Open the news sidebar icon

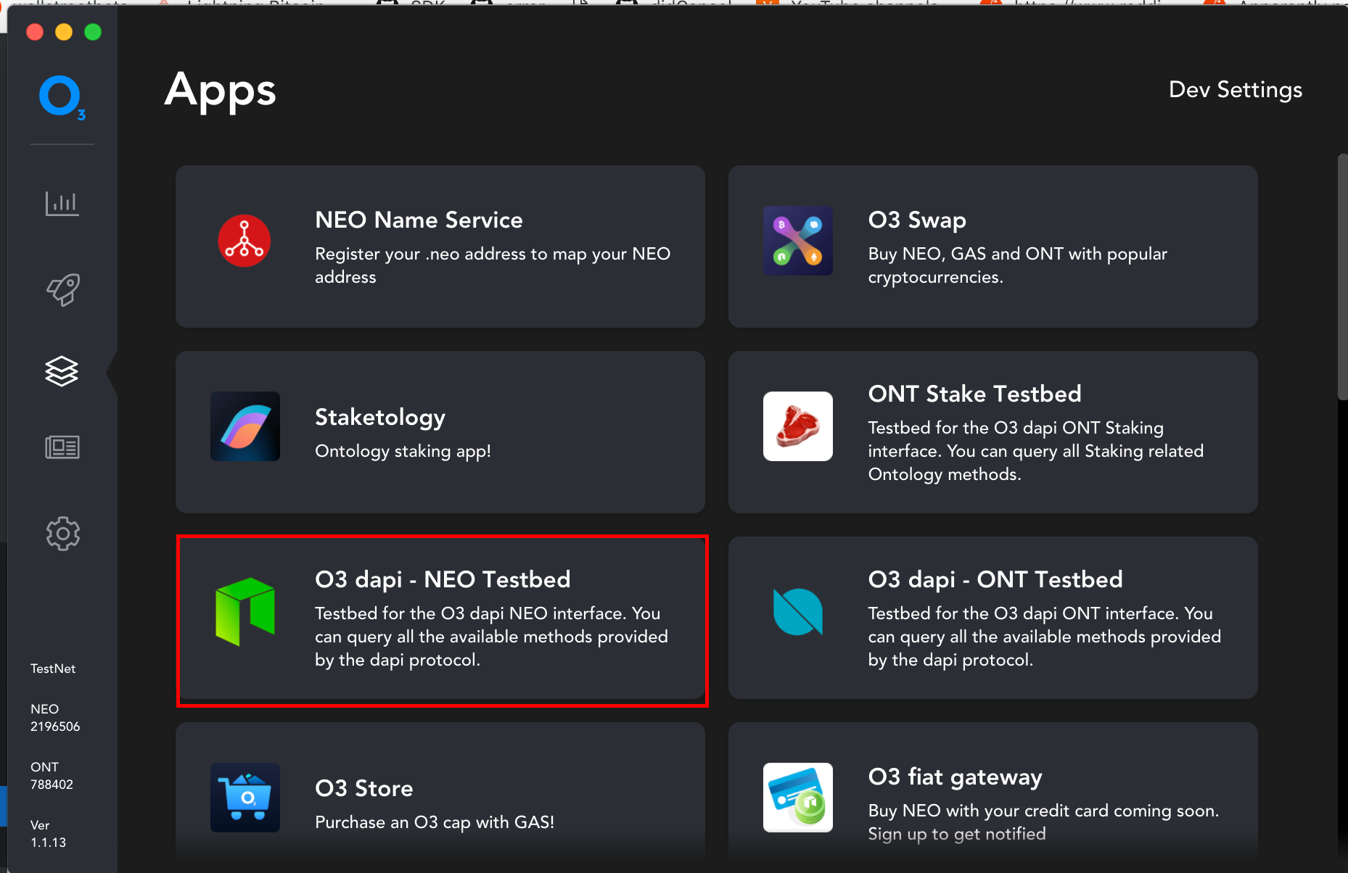(62, 447)
